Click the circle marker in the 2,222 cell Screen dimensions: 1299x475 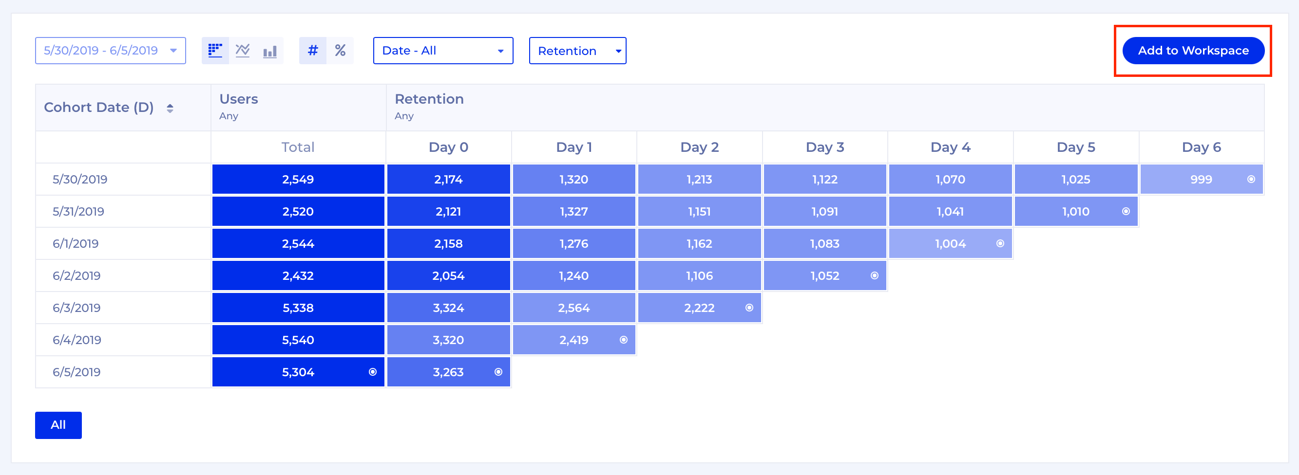point(749,308)
